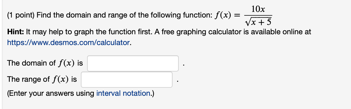Click the 'The domain of' label text
Viewport: 351px width, 109px height.
pos(31,63)
